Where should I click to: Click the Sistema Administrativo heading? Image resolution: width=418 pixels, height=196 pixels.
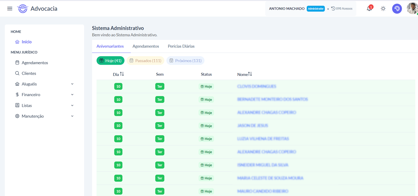coord(118,28)
